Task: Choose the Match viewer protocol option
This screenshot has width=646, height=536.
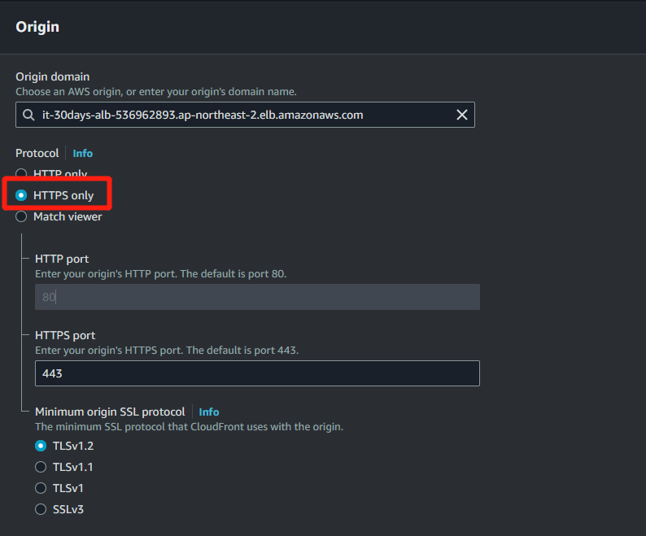Action: (x=21, y=216)
